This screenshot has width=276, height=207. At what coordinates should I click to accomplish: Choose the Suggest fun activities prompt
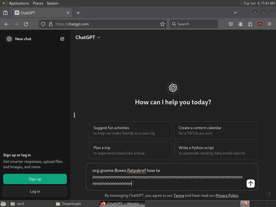coord(130,130)
